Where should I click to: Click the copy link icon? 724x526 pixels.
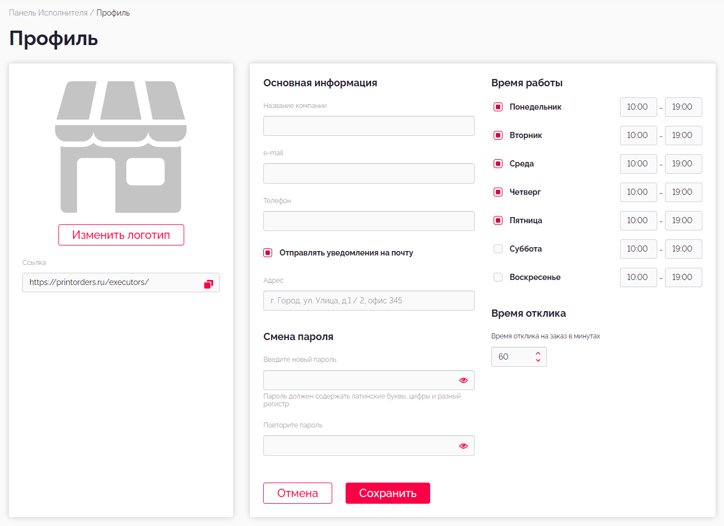pos(209,284)
